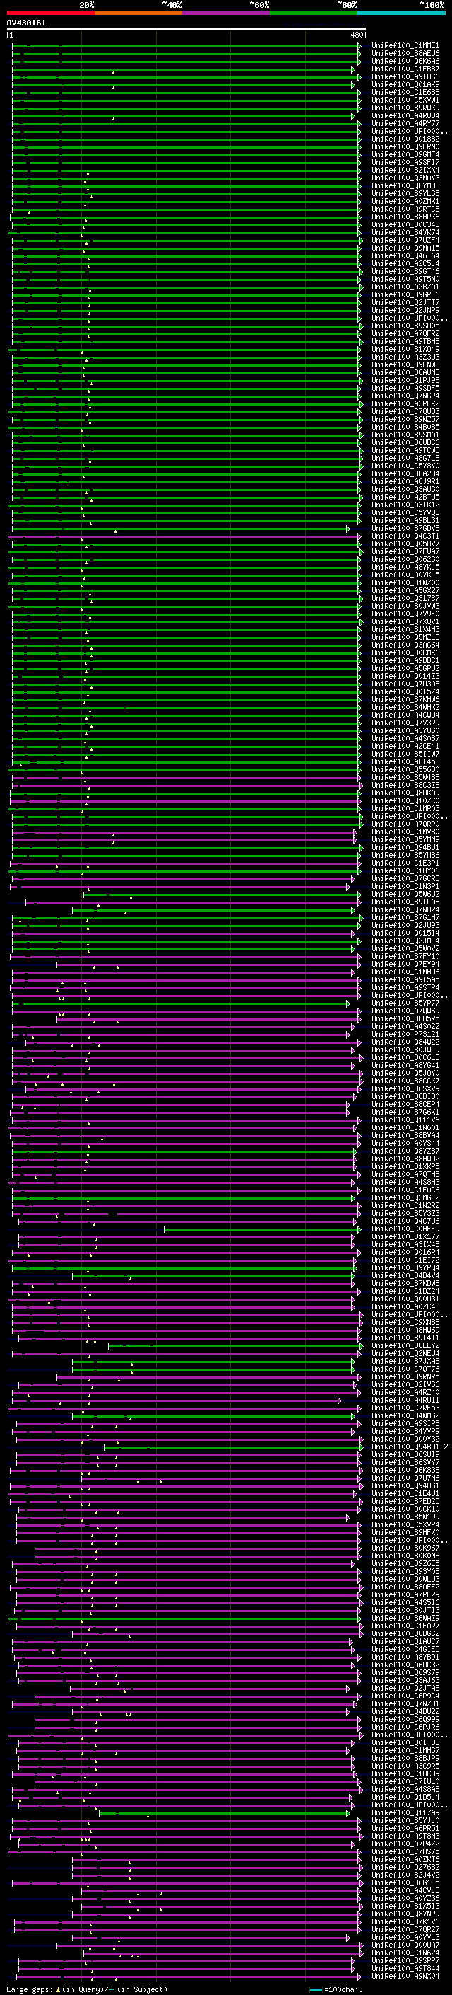
Task: Click label UniRef100_C1E3P1
Action: click(405, 863)
